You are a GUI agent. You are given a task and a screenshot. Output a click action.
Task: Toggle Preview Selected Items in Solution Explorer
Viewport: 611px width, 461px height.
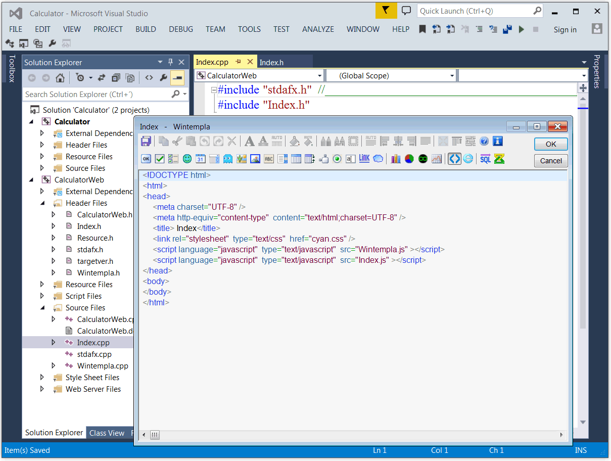(x=177, y=78)
